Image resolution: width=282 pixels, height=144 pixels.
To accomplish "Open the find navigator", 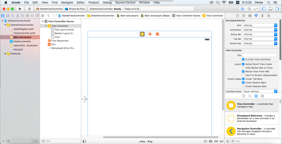I will point(13,16).
